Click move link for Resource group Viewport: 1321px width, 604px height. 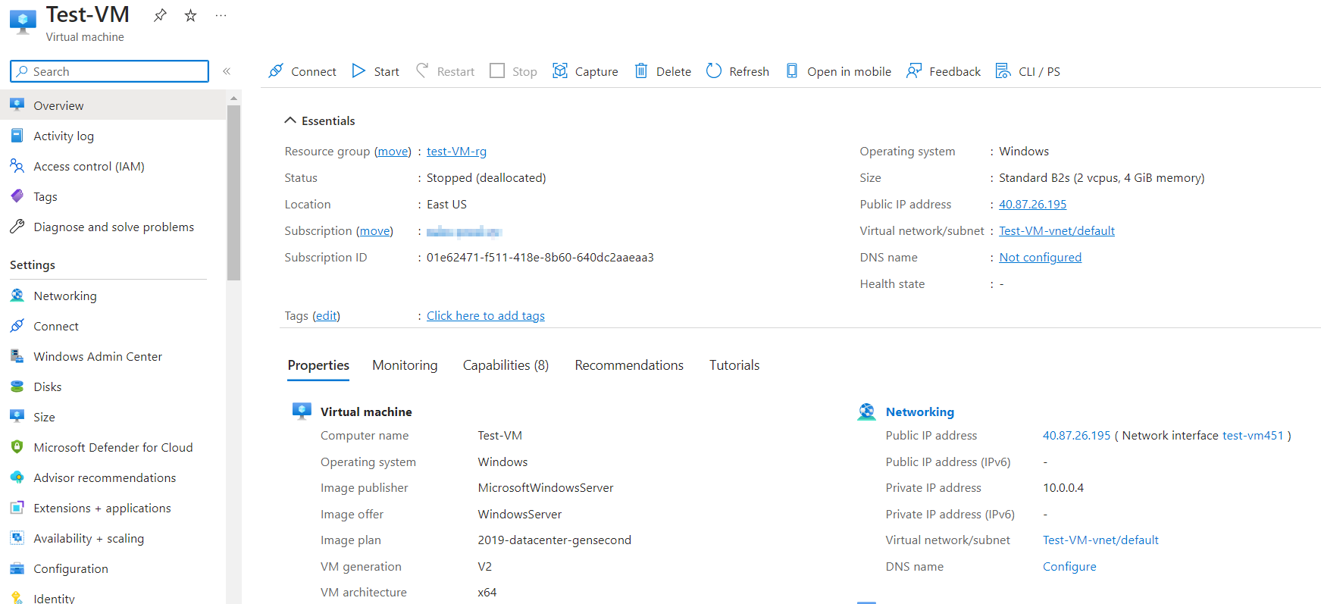coord(393,152)
